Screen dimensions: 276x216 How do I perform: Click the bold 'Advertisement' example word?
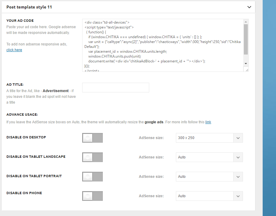(56, 91)
